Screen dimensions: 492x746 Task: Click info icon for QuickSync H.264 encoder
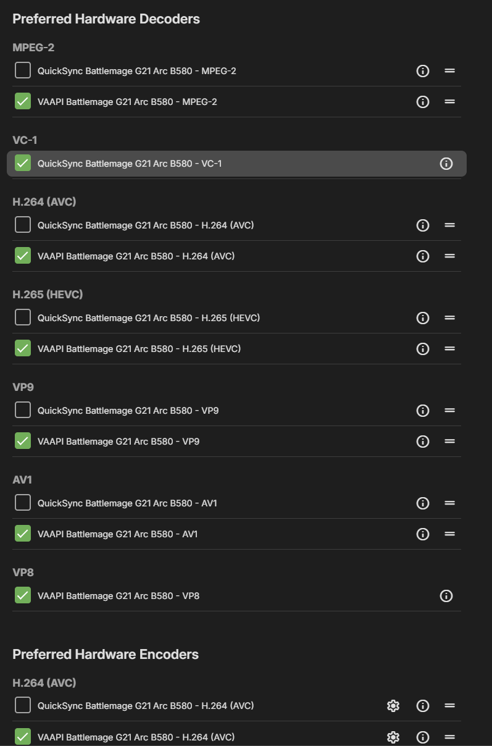click(423, 706)
